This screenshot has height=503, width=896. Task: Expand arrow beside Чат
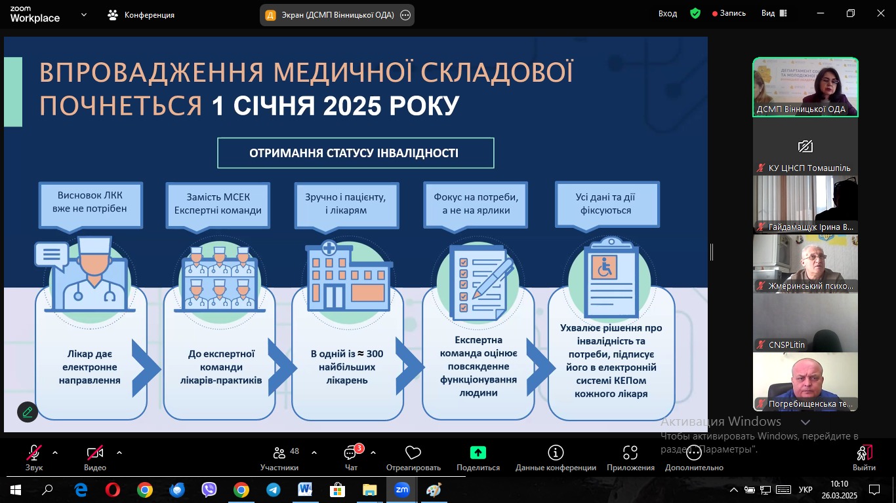point(373,453)
